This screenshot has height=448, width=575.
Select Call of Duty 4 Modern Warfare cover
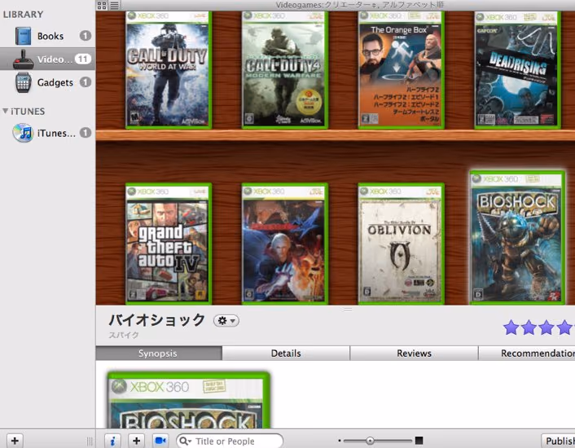pos(284,70)
